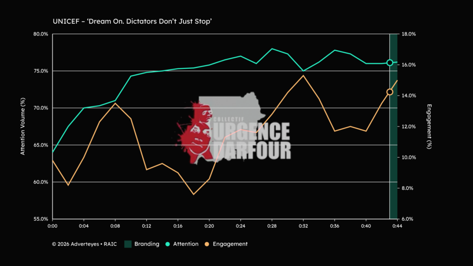Click the '60.0%' left axis label
The height and width of the screenshot is (266, 473).
click(x=41, y=182)
